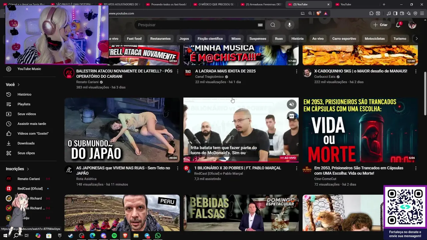Open Steam from the taskbar
427x240 pixels.
coord(71,236)
